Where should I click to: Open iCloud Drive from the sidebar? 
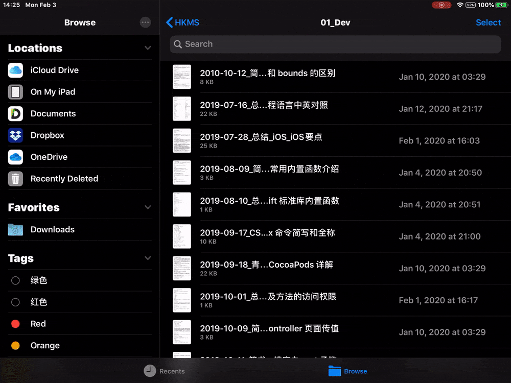(x=55, y=70)
